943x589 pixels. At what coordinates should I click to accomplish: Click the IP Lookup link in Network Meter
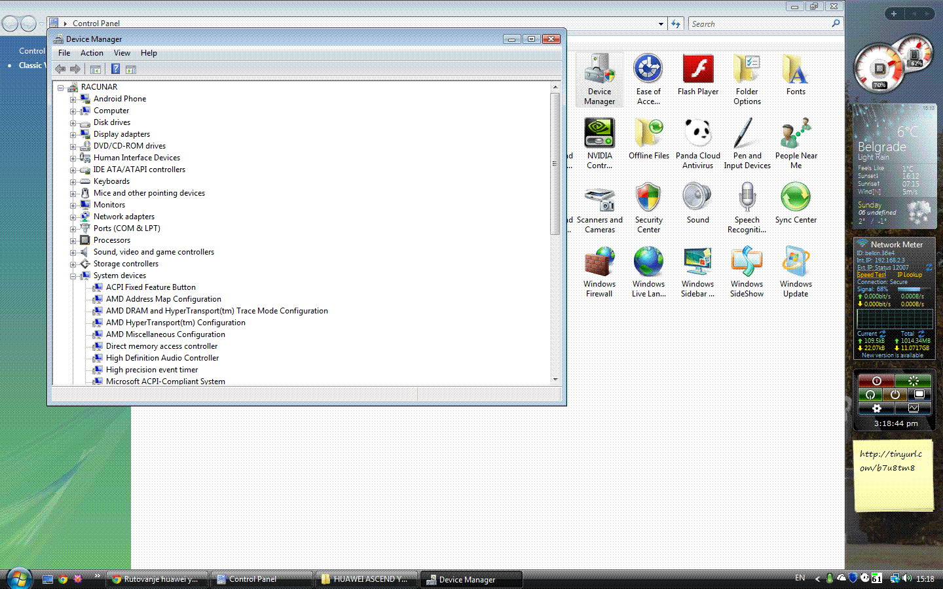[910, 275]
